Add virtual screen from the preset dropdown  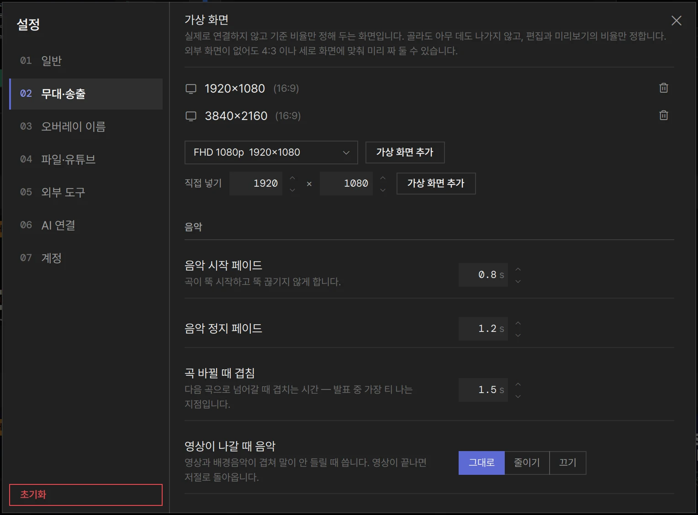pyautogui.click(x=405, y=152)
